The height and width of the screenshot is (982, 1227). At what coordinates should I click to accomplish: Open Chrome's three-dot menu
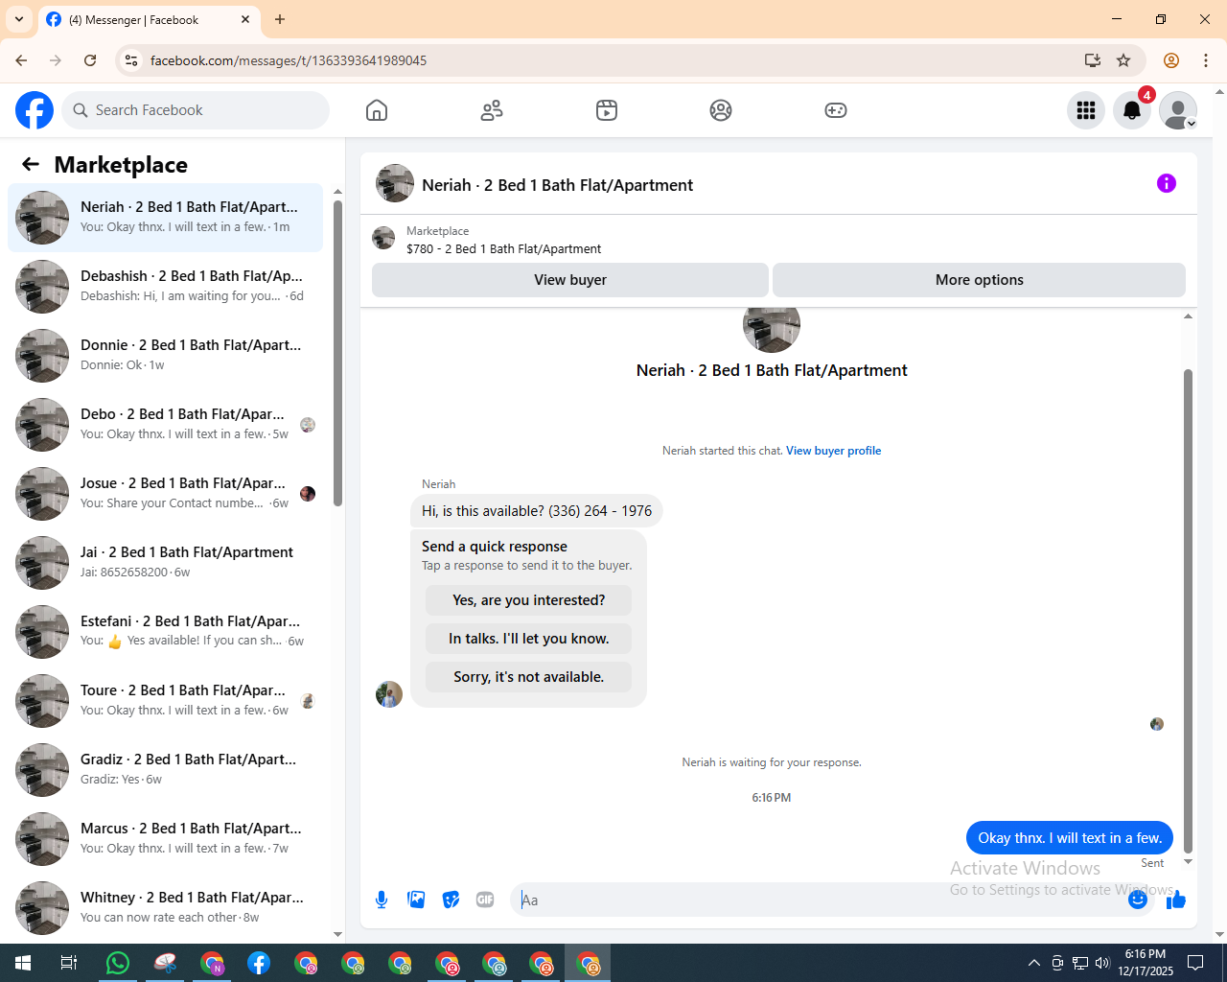(x=1206, y=60)
